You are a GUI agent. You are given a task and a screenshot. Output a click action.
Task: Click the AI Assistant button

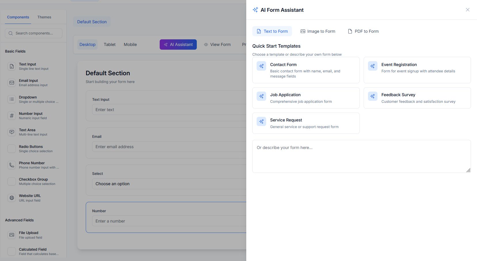[178, 45]
